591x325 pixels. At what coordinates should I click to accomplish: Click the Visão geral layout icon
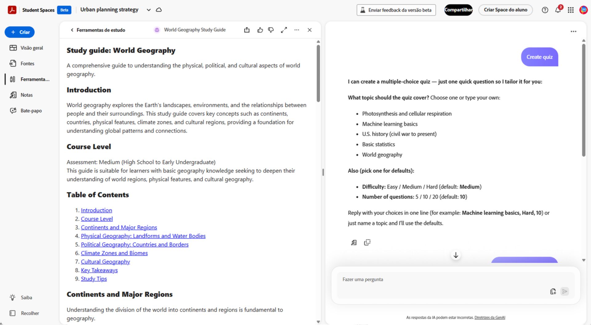pyautogui.click(x=13, y=48)
